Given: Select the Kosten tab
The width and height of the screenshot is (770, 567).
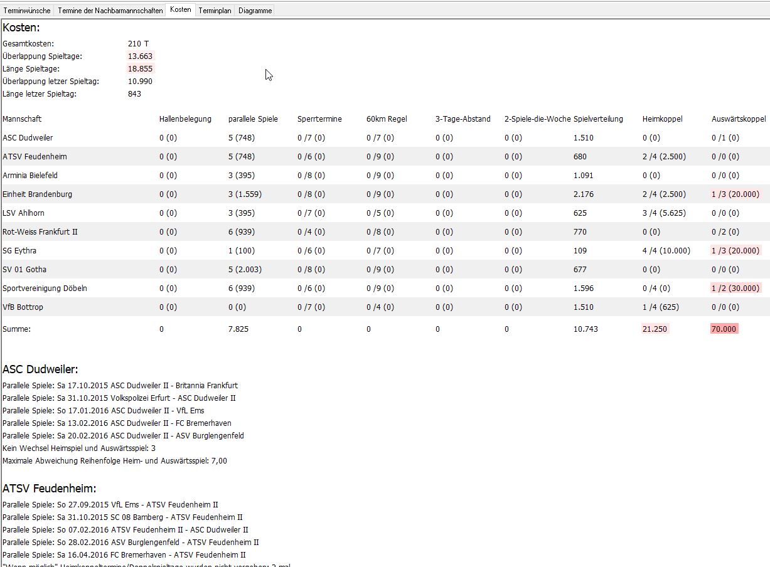Looking at the screenshot, I should pos(181,10).
